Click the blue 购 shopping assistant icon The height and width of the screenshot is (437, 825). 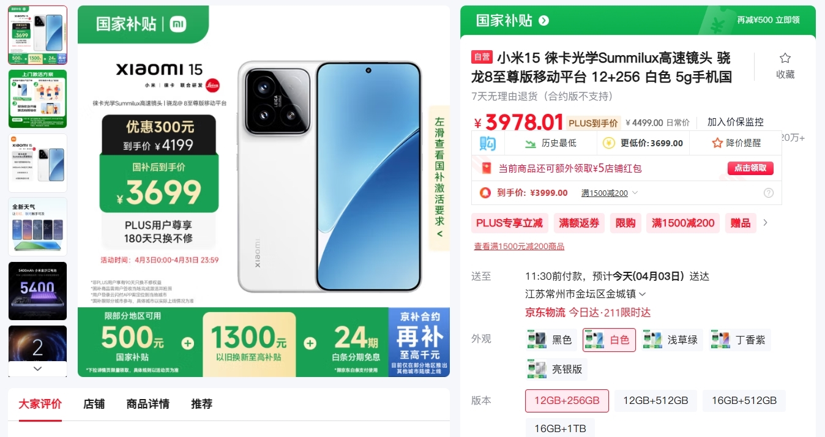[x=488, y=144]
